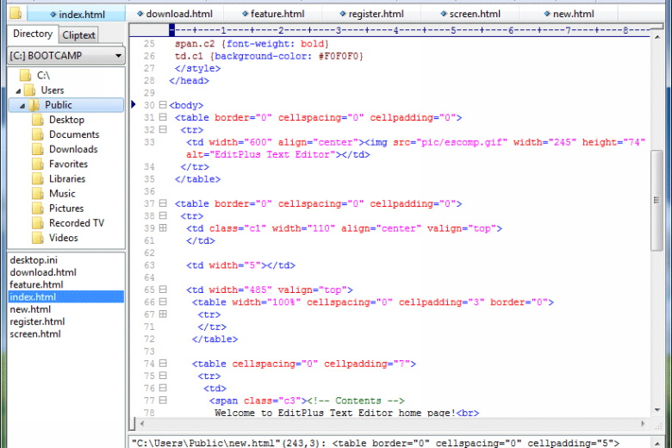Collapse the body tag fold on line 30
This screenshot has width=672, height=448.
click(163, 104)
